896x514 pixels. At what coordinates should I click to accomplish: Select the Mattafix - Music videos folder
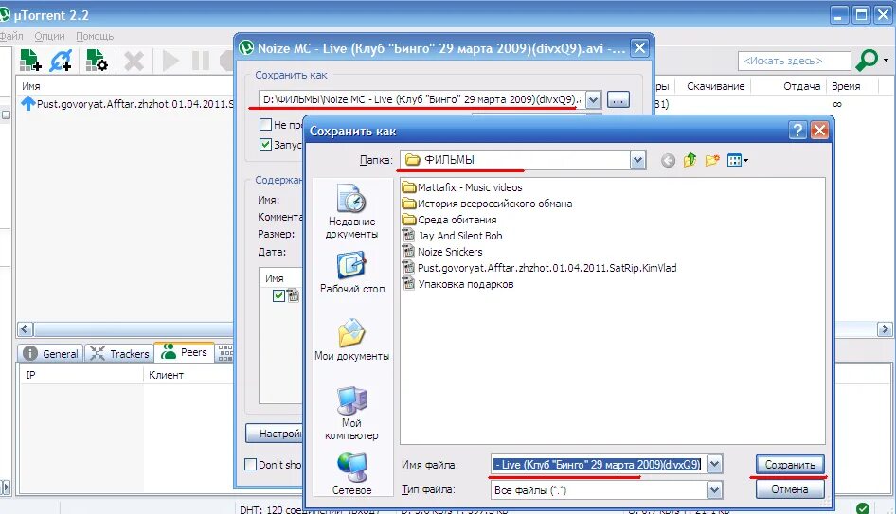pyautogui.click(x=462, y=187)
